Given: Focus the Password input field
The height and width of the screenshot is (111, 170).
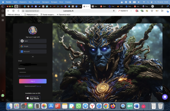Looking at the screenshot, I should tap(33, 72).
